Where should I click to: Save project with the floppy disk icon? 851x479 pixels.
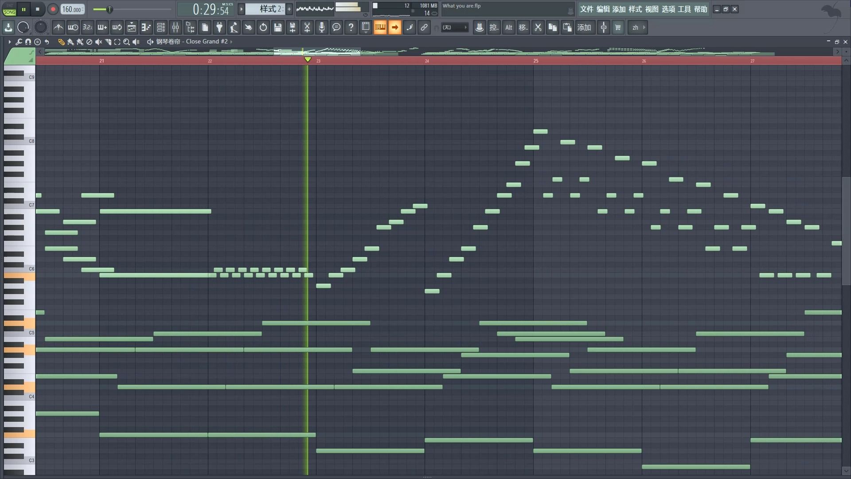click(x=278, y=27)
